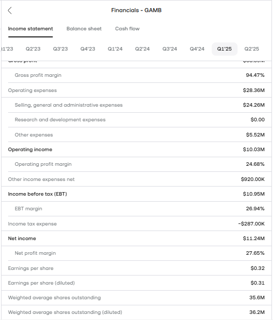Screen dimensions: 273x320
Task: Click the Operating expenses label
Action: [32, 90]
